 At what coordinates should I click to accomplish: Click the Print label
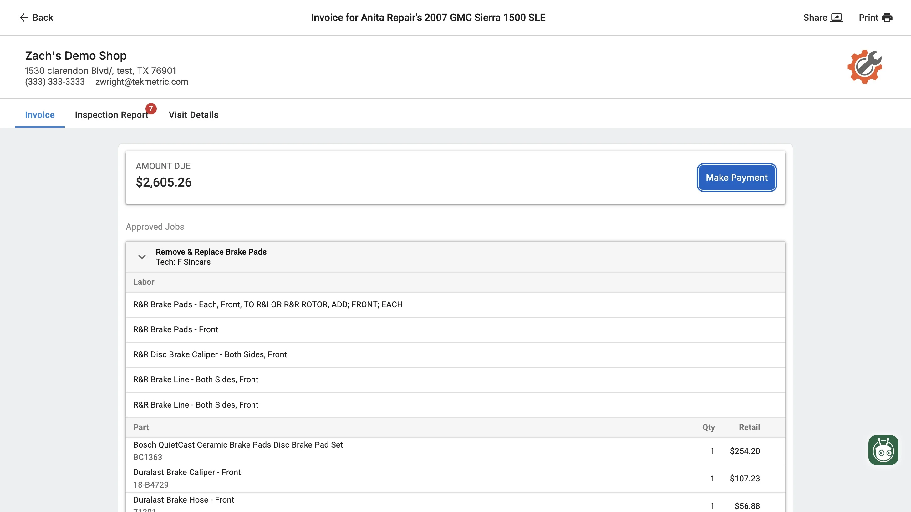tap(868, 18)
